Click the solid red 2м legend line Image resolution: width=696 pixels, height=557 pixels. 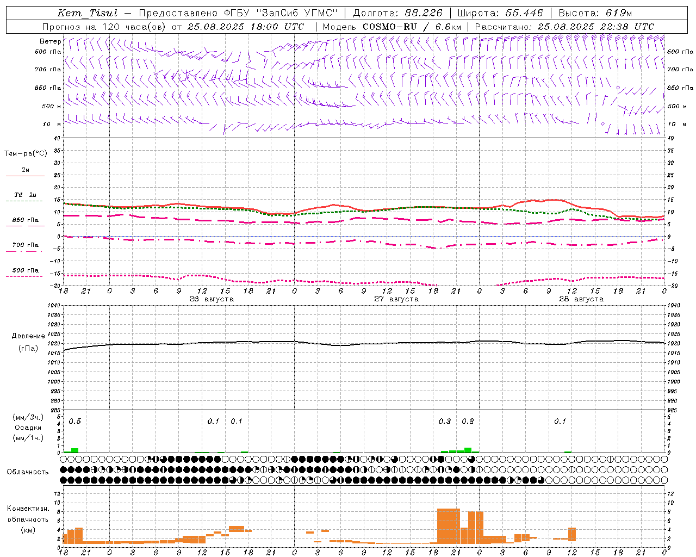[25, 176]
